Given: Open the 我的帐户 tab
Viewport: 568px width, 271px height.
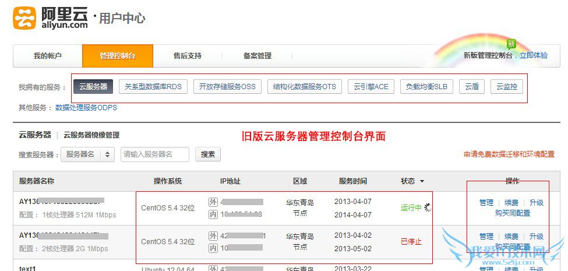Looking at the screenshot, I should point(48,56).
